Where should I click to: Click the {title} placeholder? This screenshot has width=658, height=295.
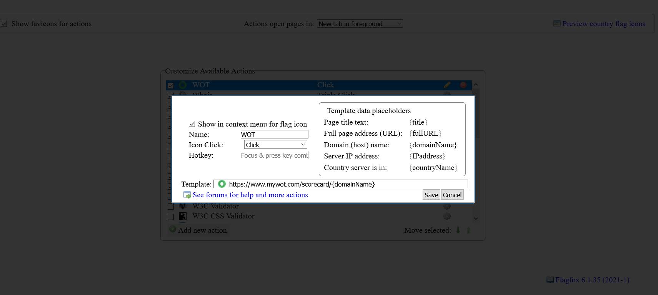coord(418,122)
